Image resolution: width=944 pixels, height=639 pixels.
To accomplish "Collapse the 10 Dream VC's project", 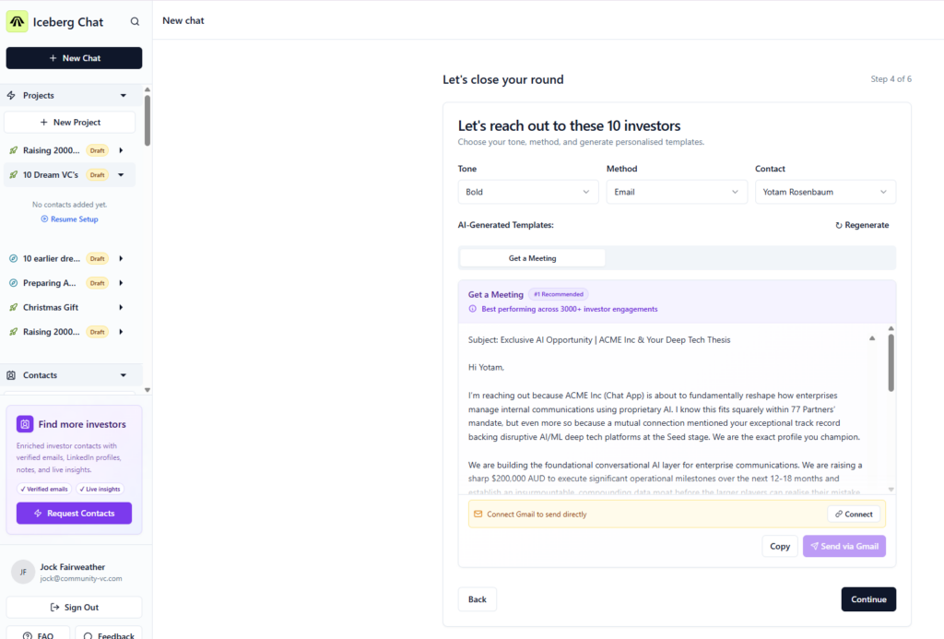I will 121,175.
